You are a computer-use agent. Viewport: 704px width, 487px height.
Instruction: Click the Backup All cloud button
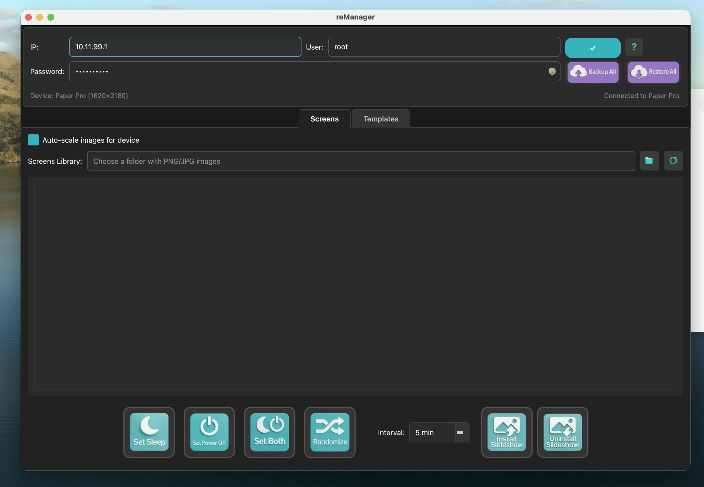coord(593,72)
